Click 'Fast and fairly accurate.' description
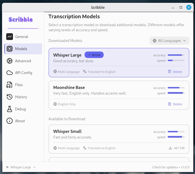Screen dimensions: 195x174 (73, 137)
